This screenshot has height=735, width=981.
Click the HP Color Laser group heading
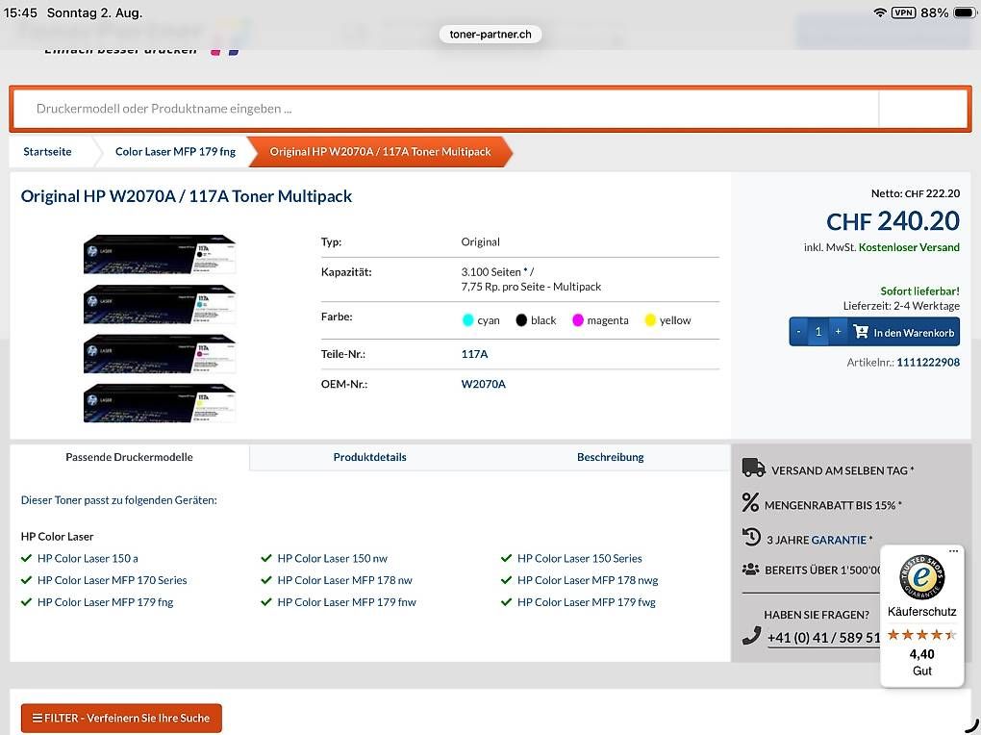(x=57, y=536)
